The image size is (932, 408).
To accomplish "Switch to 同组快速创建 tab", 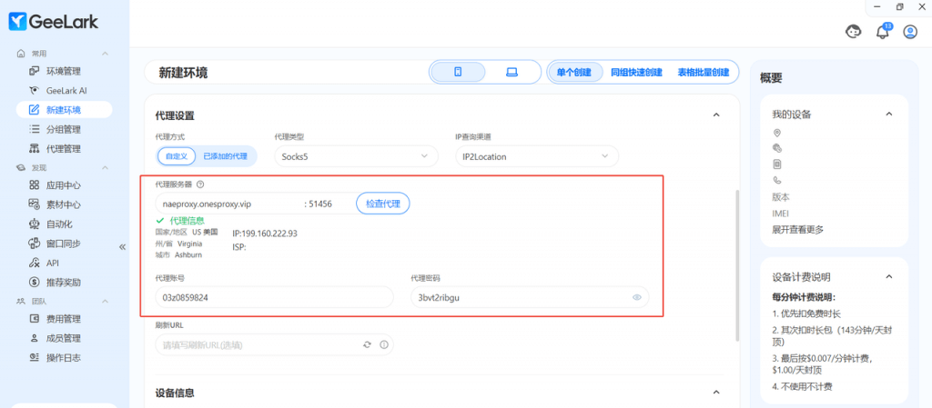I will click(x=635, y=72).
